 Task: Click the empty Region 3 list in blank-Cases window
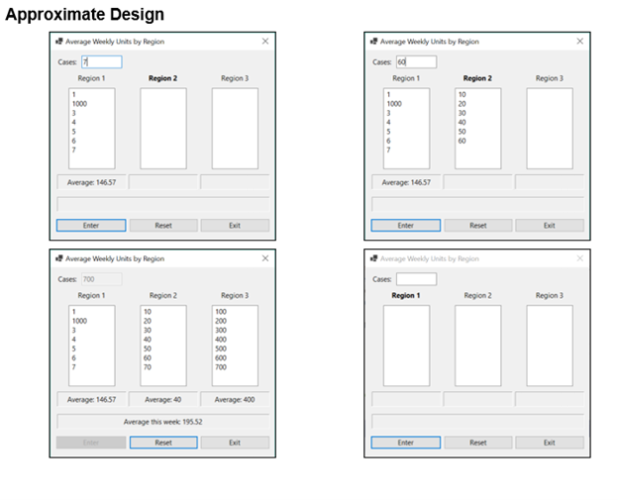550,346
